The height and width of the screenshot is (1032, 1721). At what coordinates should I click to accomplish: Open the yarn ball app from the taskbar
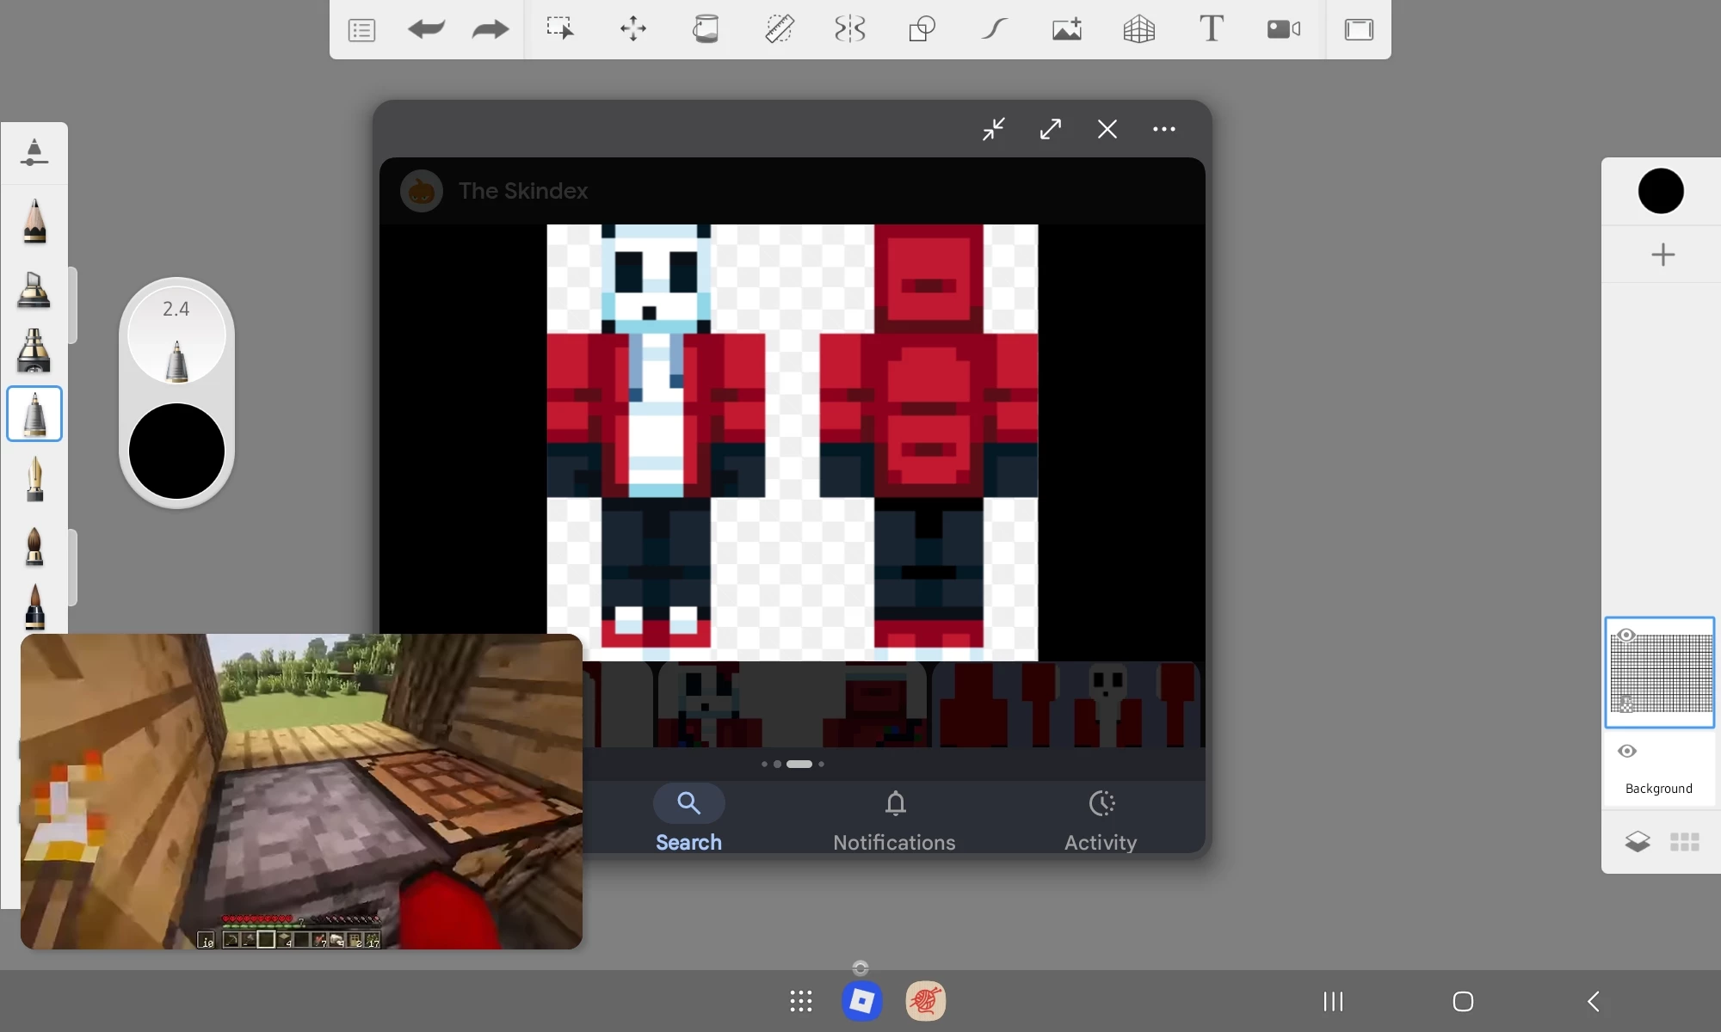(x=926, y=1001)
